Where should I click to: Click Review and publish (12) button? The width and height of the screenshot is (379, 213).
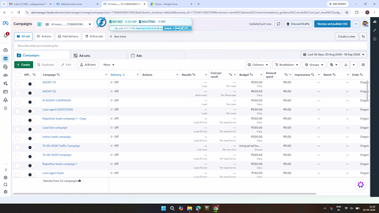pos(332,24)
